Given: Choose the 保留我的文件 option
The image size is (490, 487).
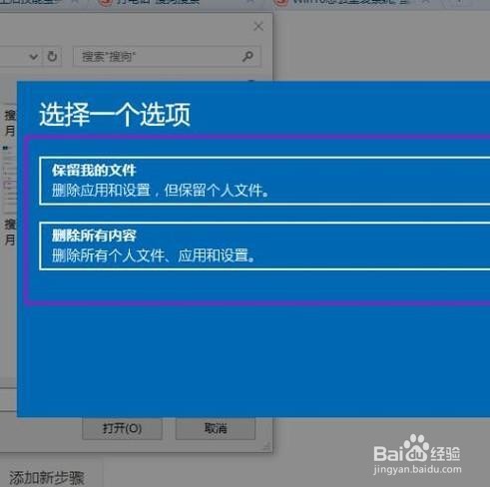Looking at the screenshot, I should click(x=264, y=181).
